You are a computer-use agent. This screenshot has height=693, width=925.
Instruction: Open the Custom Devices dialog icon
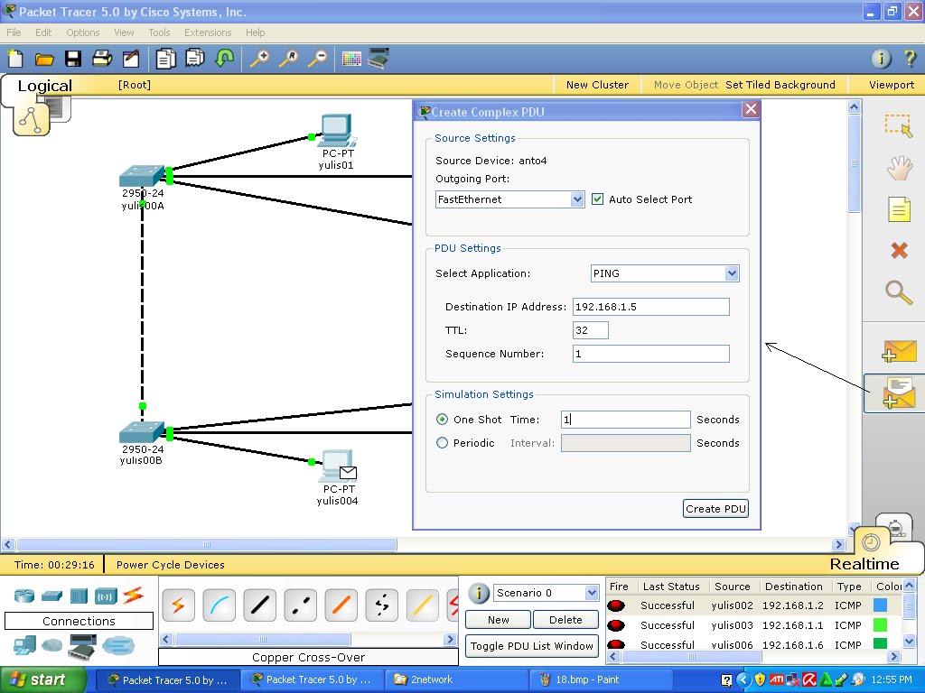(x=378, y=58)
